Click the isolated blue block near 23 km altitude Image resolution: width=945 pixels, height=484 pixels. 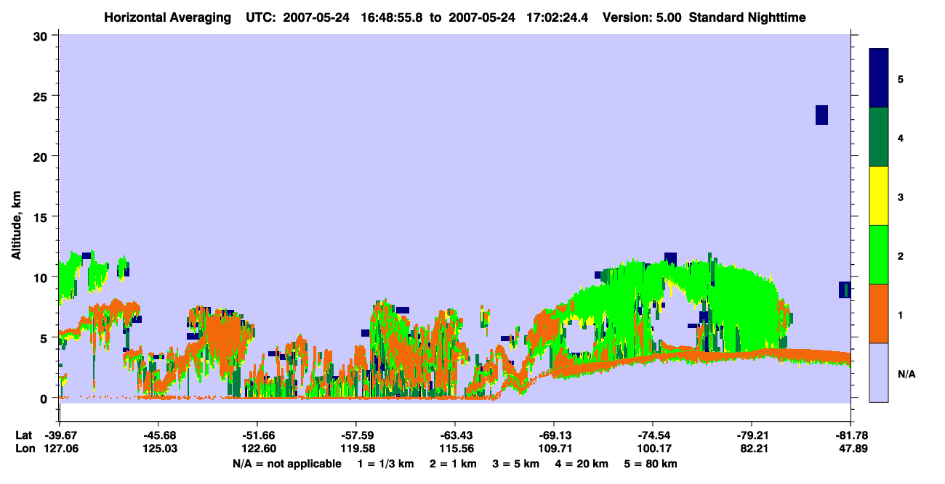pos(821,115)
